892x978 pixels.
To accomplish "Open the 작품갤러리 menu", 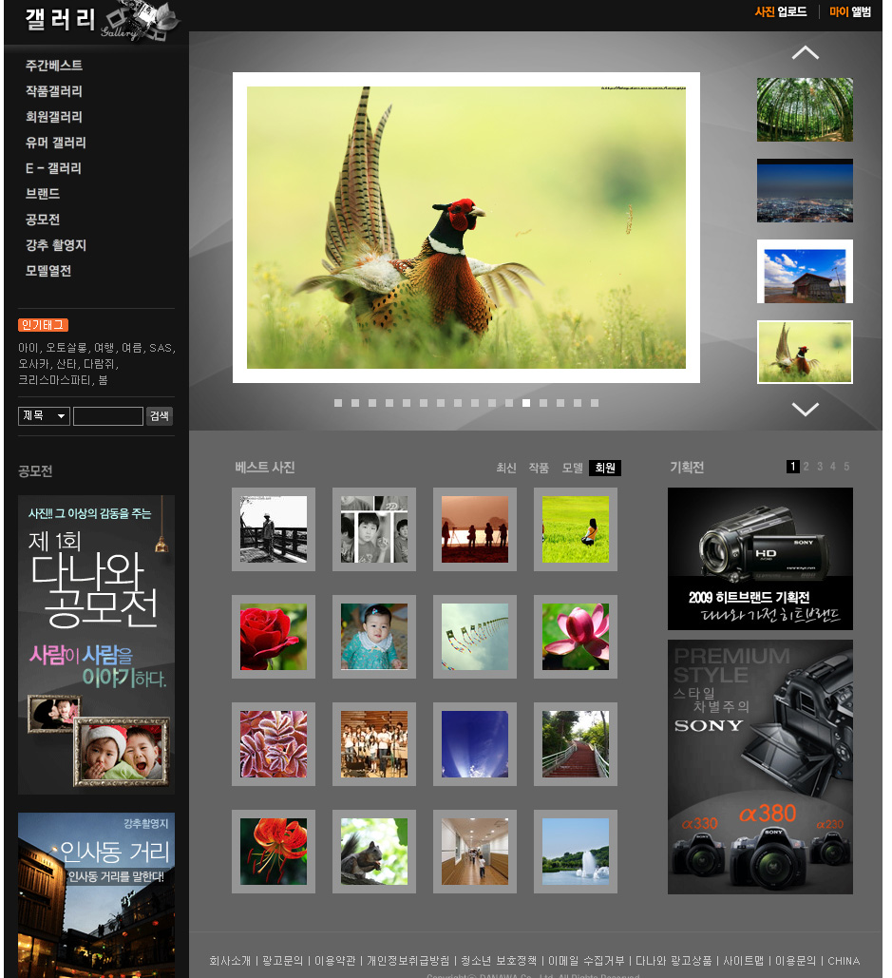I will (x=53, y=91).
